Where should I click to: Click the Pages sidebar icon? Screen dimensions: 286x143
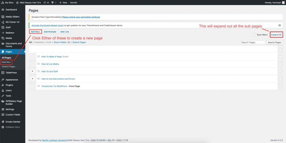[x=3, y=52]
